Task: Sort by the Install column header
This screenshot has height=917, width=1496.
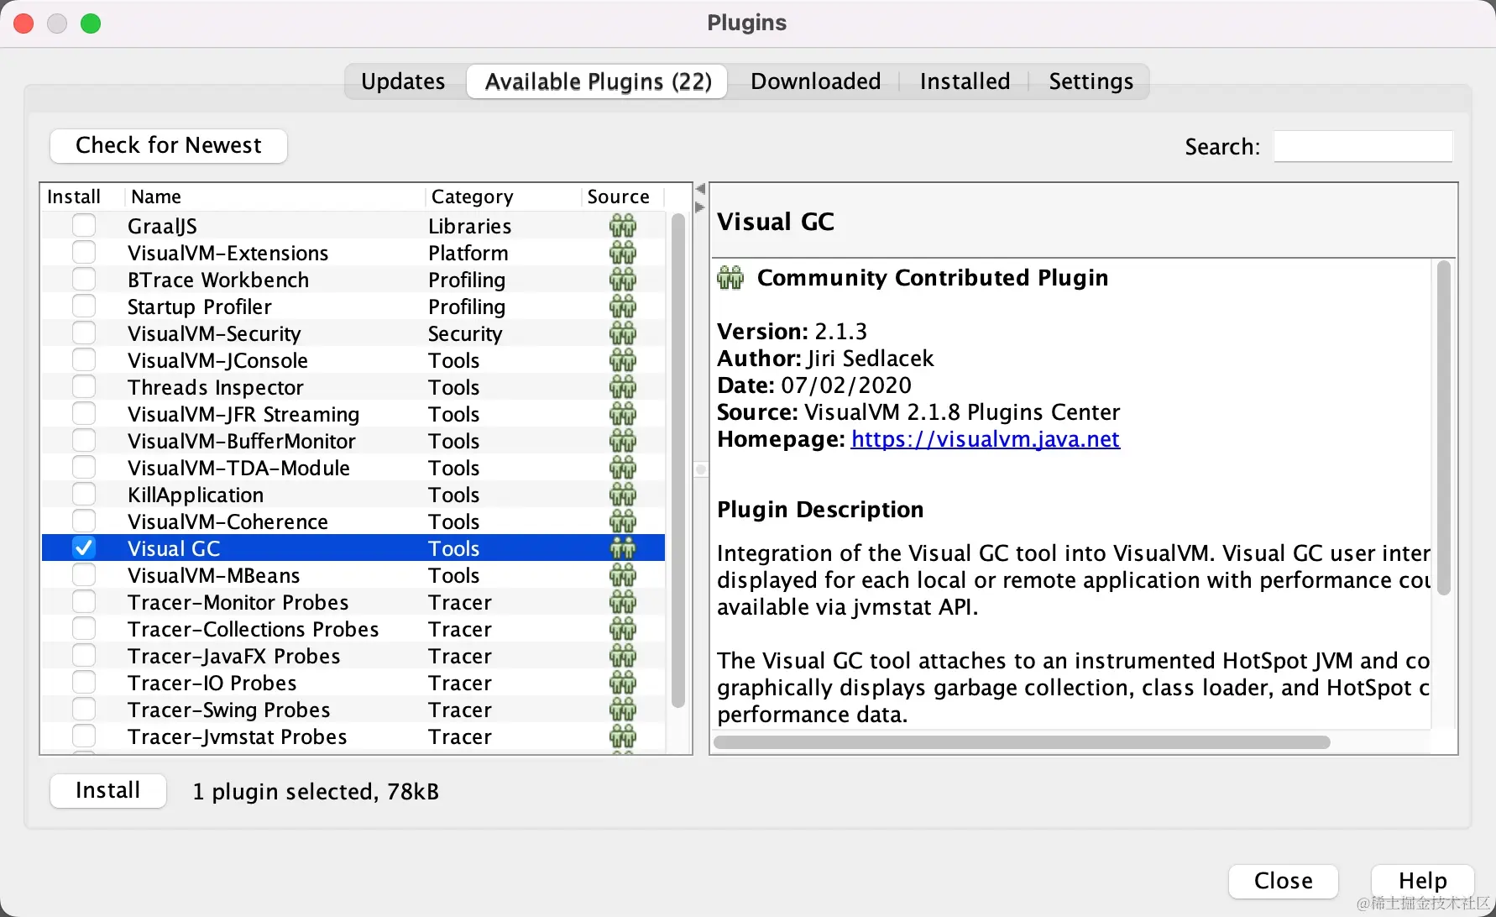Action: pos(83,196)
